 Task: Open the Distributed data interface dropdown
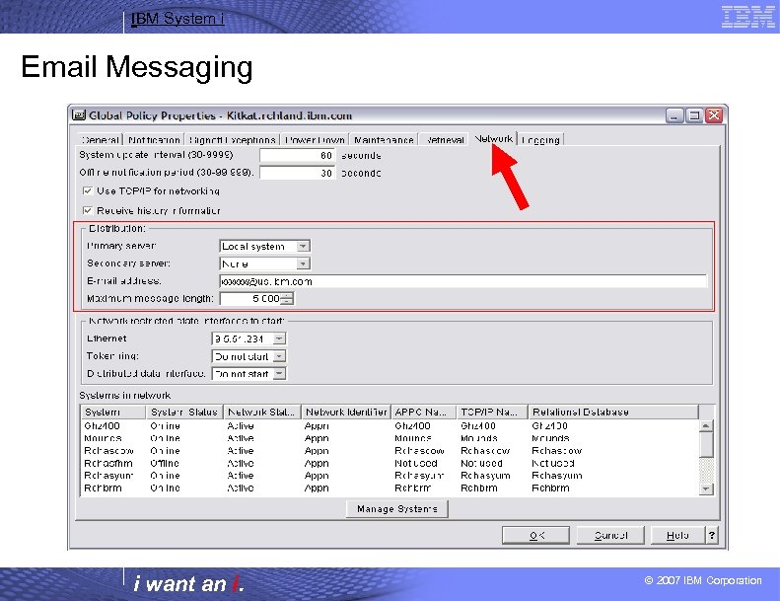[x=279, y=373]
